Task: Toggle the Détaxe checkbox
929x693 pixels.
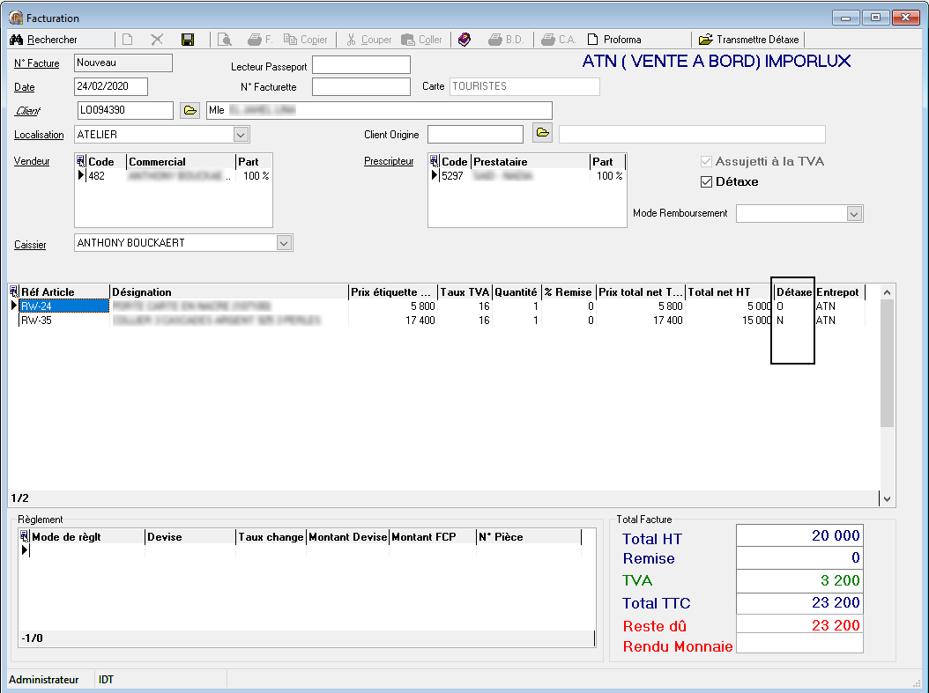Action: (706, 182)
